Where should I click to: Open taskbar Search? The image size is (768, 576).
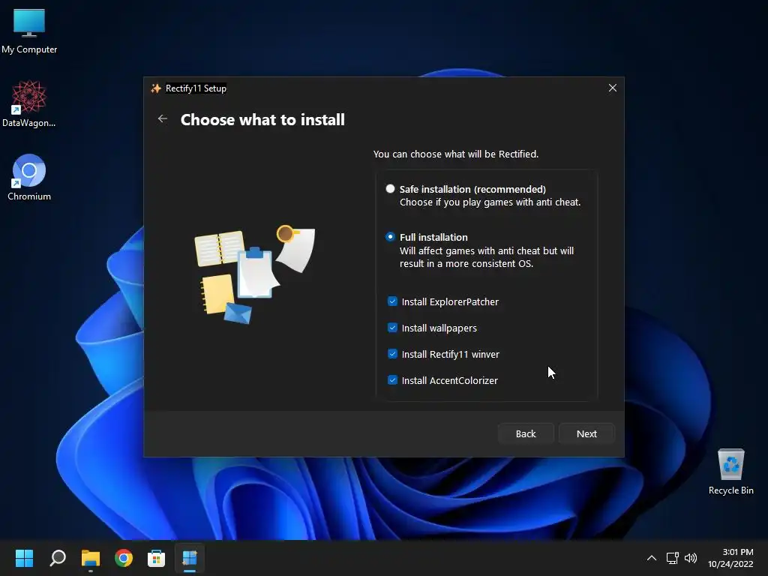[x=58, y=558]
